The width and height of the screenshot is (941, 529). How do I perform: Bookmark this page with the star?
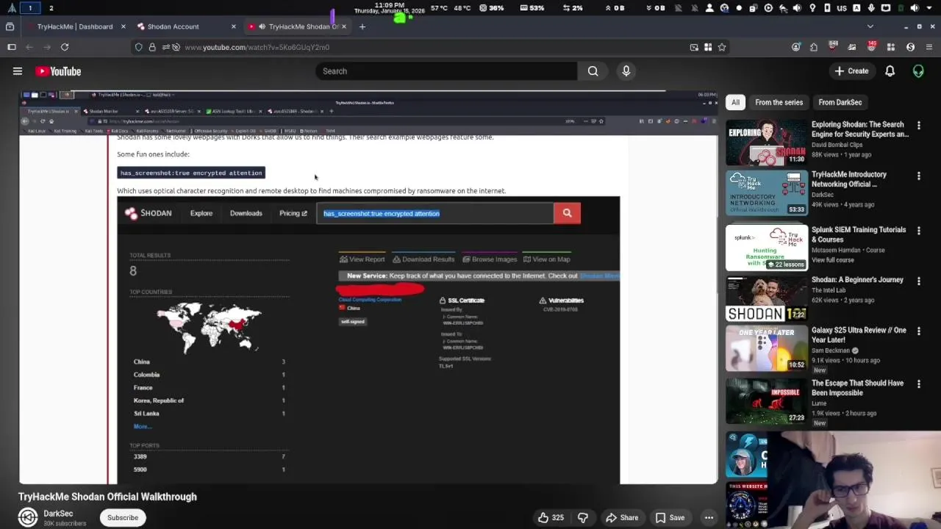[x=722, y=47]
